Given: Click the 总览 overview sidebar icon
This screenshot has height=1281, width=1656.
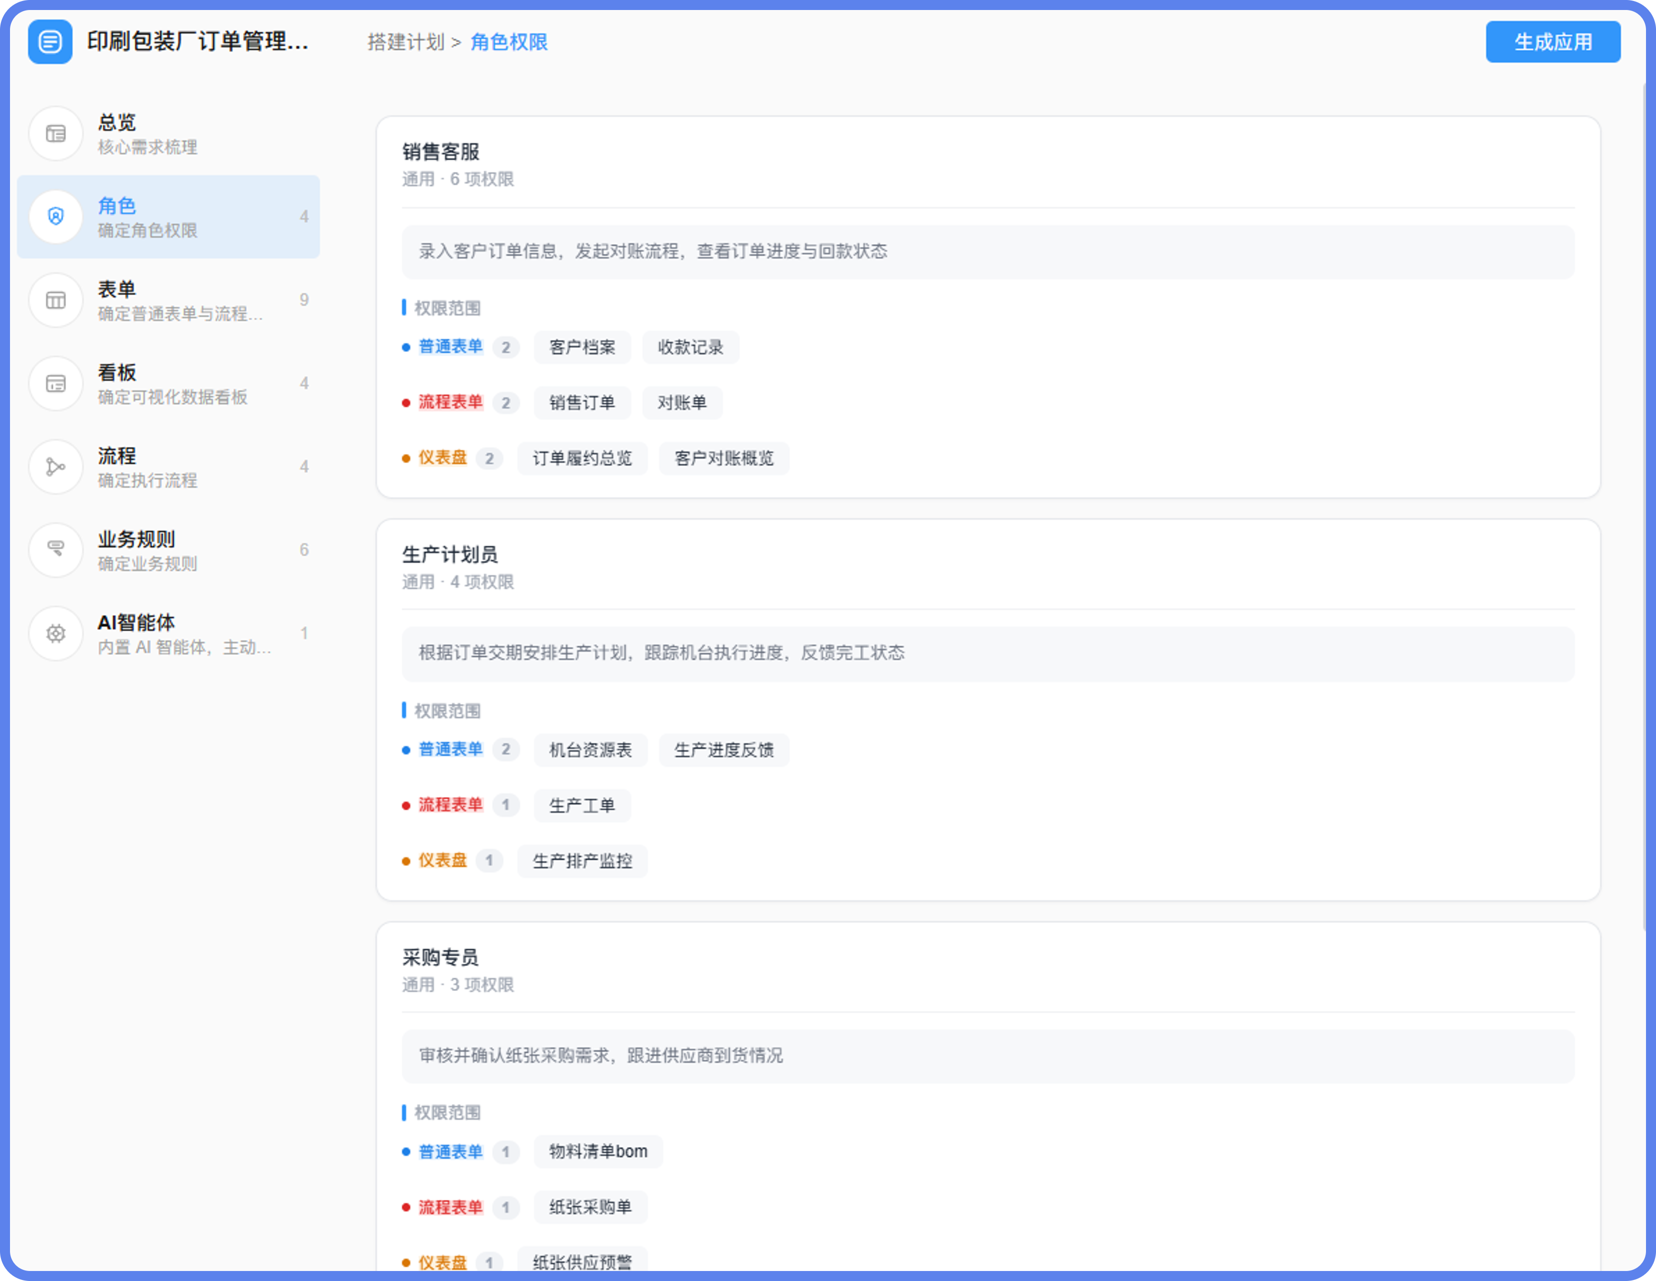Looking at the screenshot, I should (56, 133).
